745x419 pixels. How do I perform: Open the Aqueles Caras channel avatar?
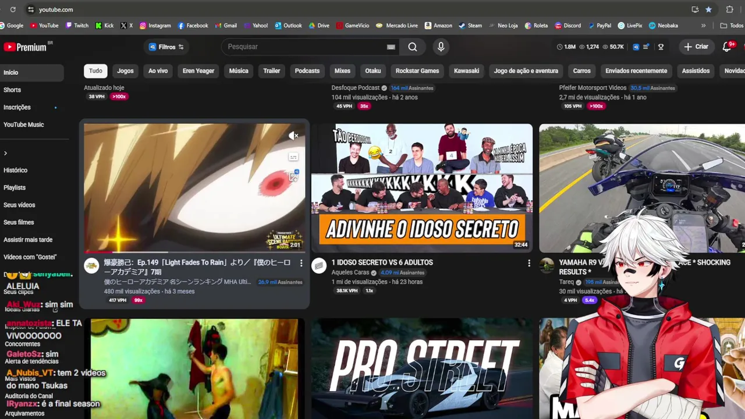click(x=319, y=266)
